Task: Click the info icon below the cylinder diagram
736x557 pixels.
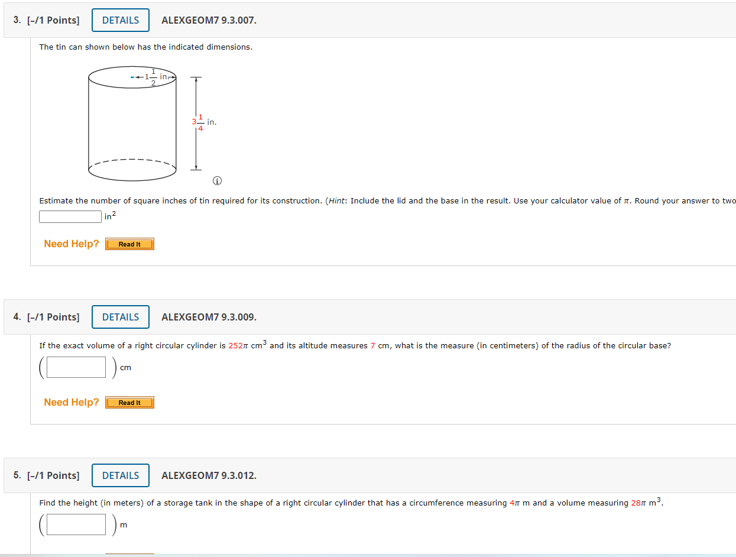Action: pyautogui.click(x=217, y=181)
